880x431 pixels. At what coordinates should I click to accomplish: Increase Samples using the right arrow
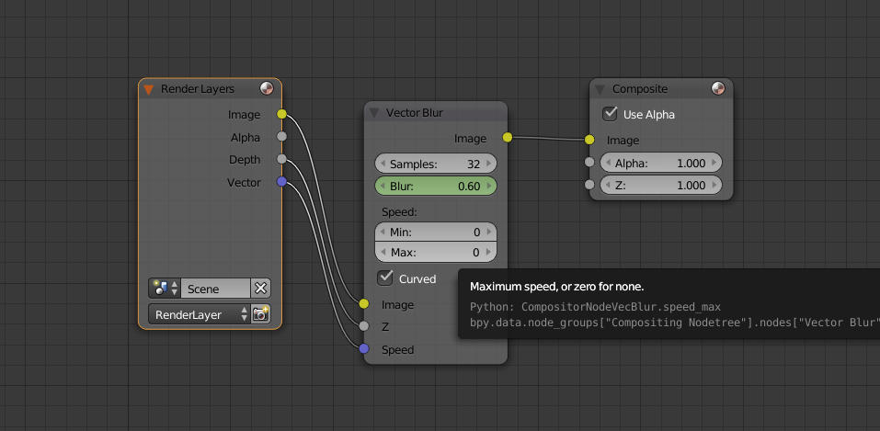(x=490, y=164)
